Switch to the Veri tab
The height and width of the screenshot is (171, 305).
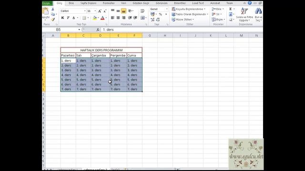click(123, 3)
